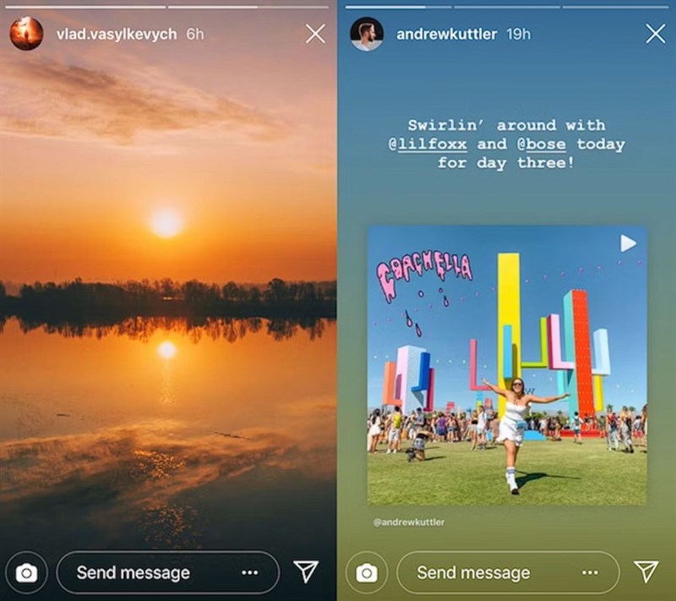Tap share paper-plane icon on Coachella story

(646, 571)
